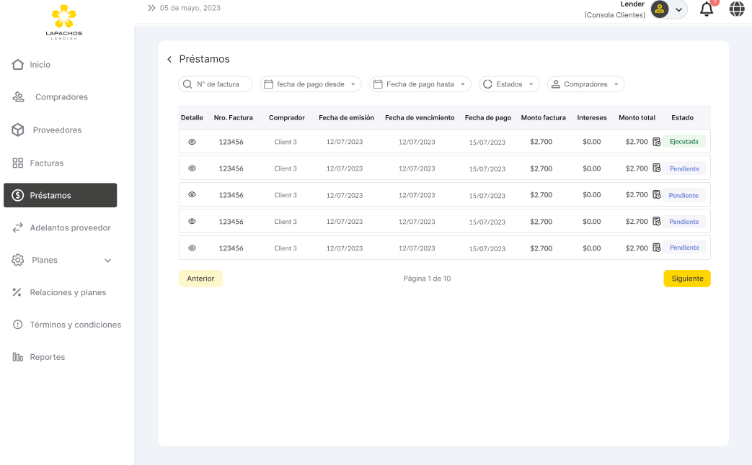Click the back arrow beside Préstamos

[169, 60]
